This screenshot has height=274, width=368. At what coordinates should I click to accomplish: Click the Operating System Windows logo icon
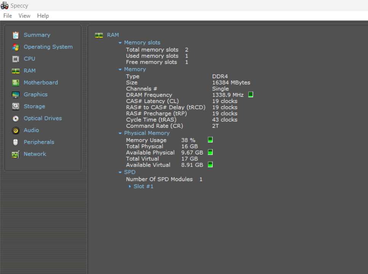click(x=16, y=47)
